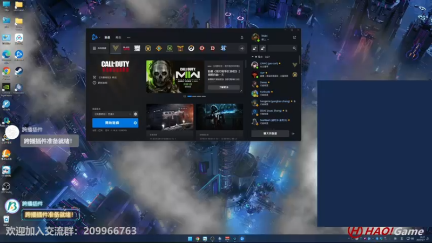This screenshot has height=243, width=432.
Task: Select friend SeaHeart in the friends list
Action: point(274,122)
